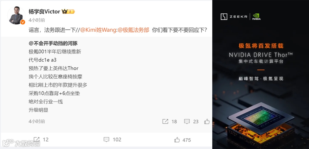Click the crown membership badge icon

pyautogui.click(x=68, y=12)
